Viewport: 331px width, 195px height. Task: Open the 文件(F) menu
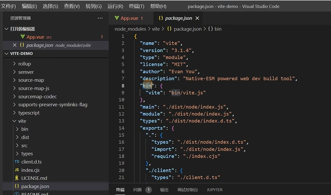(x=8, y=6)
